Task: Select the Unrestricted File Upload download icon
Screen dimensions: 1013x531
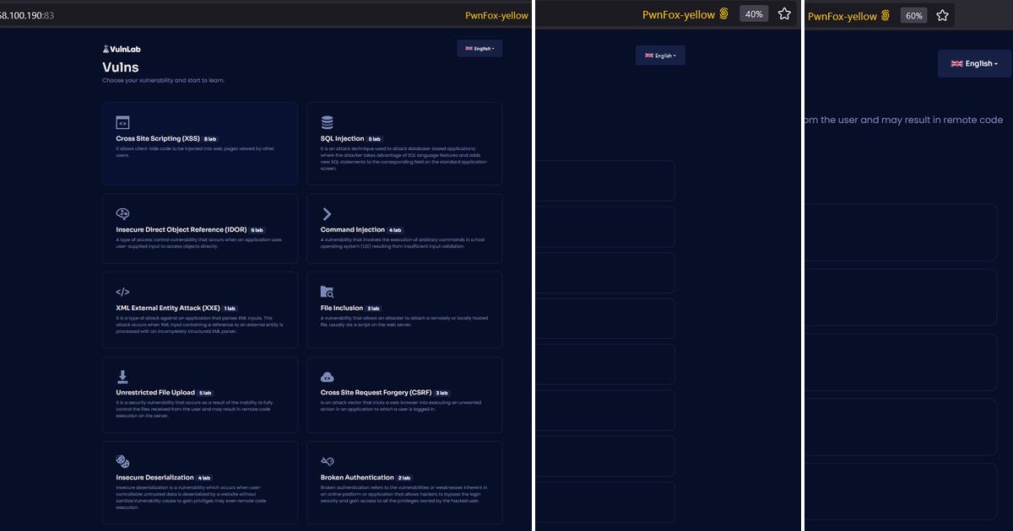Action: click(x=122, y=375)
